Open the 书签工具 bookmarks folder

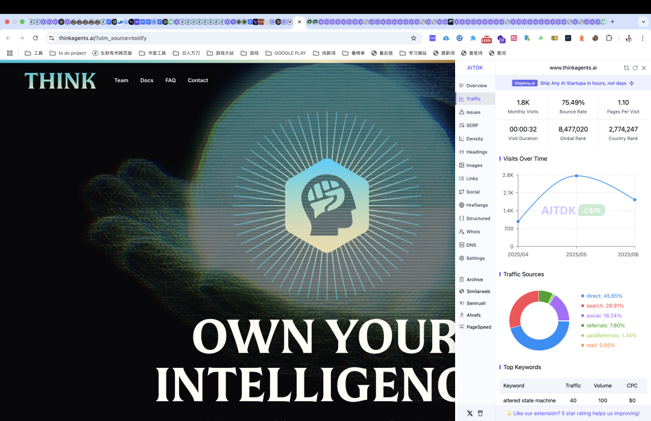pyautogui.click(x=153, y=53)
